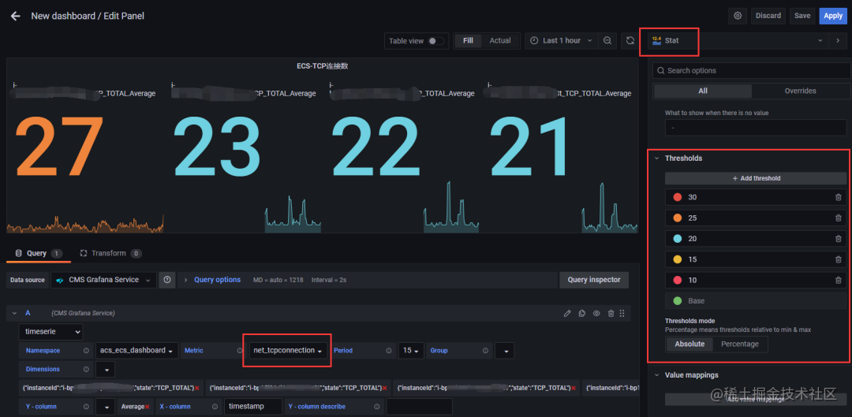Click the Search options field
The width and height of the screenshot is (852, 417).
click(x=752, y=71)
